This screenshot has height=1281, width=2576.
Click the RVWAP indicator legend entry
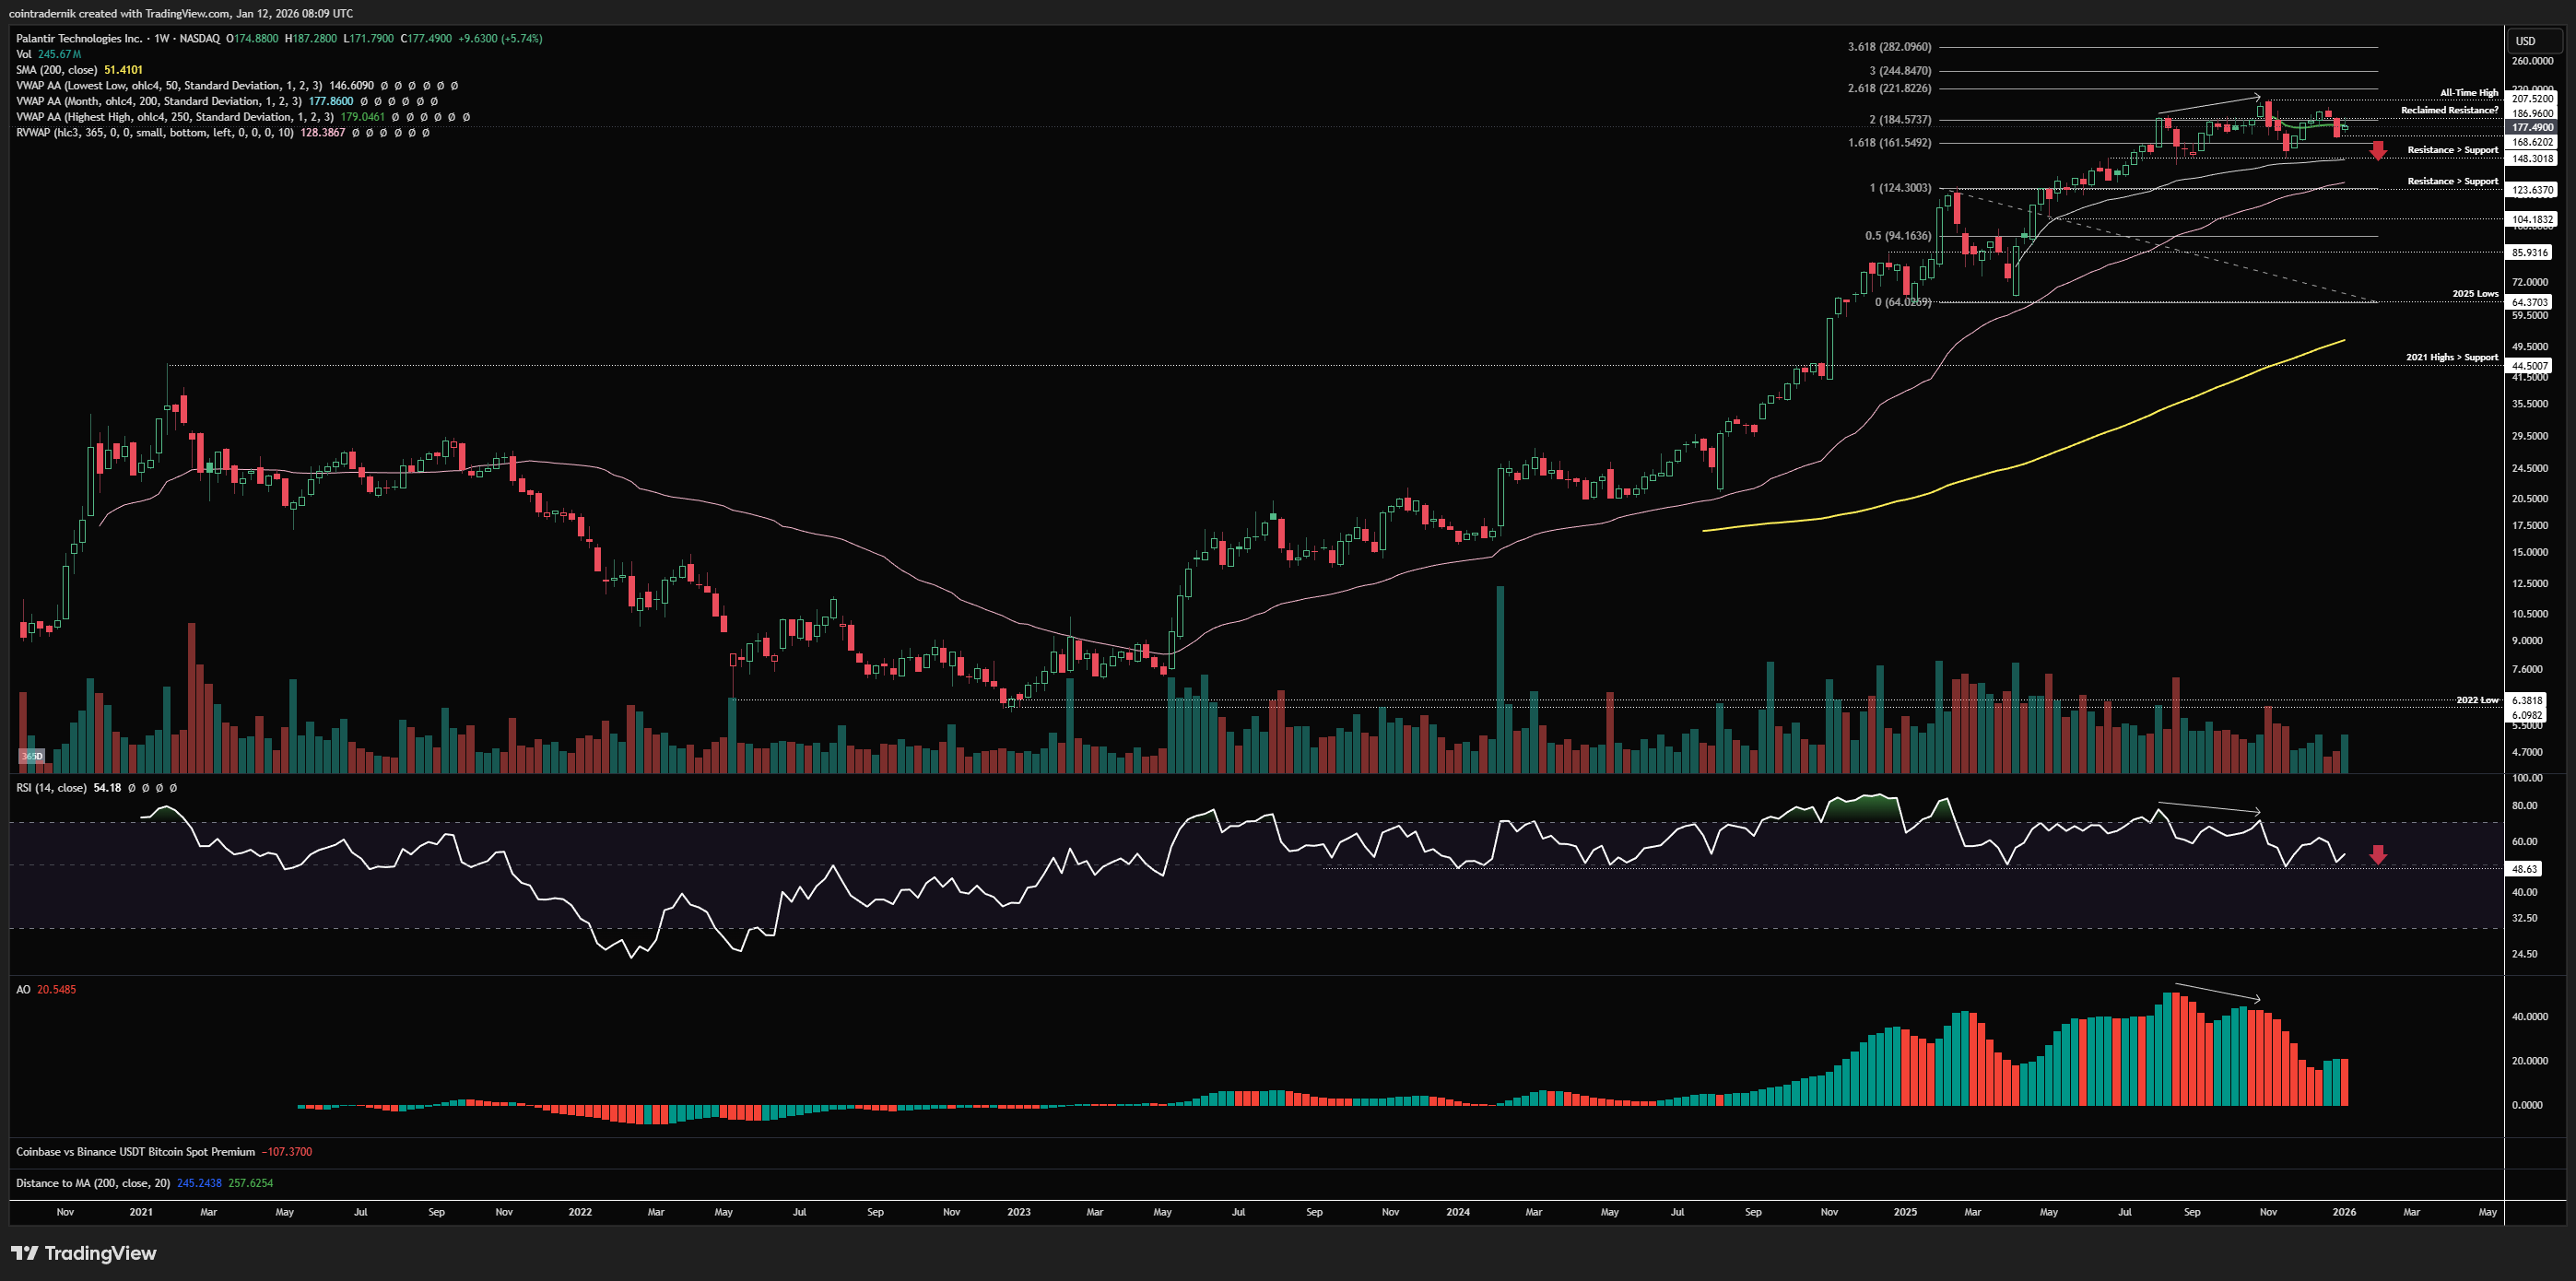[x=155, y=132]
